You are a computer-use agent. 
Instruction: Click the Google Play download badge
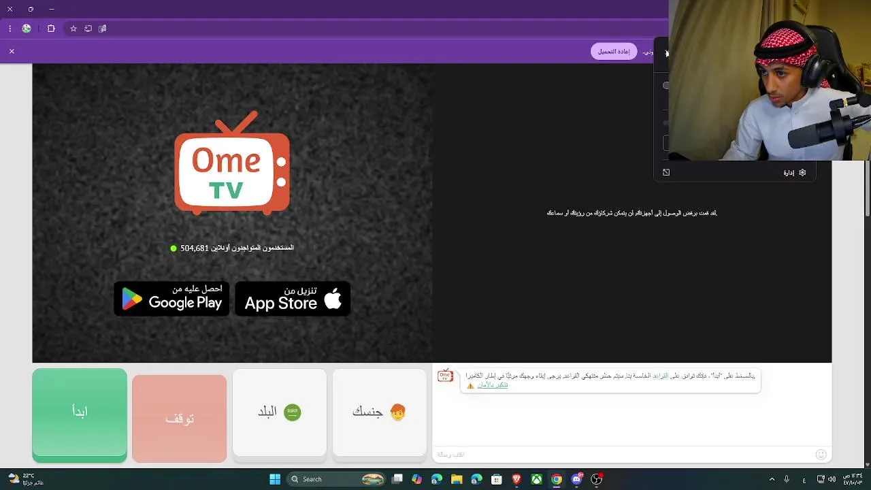point(171,299)
